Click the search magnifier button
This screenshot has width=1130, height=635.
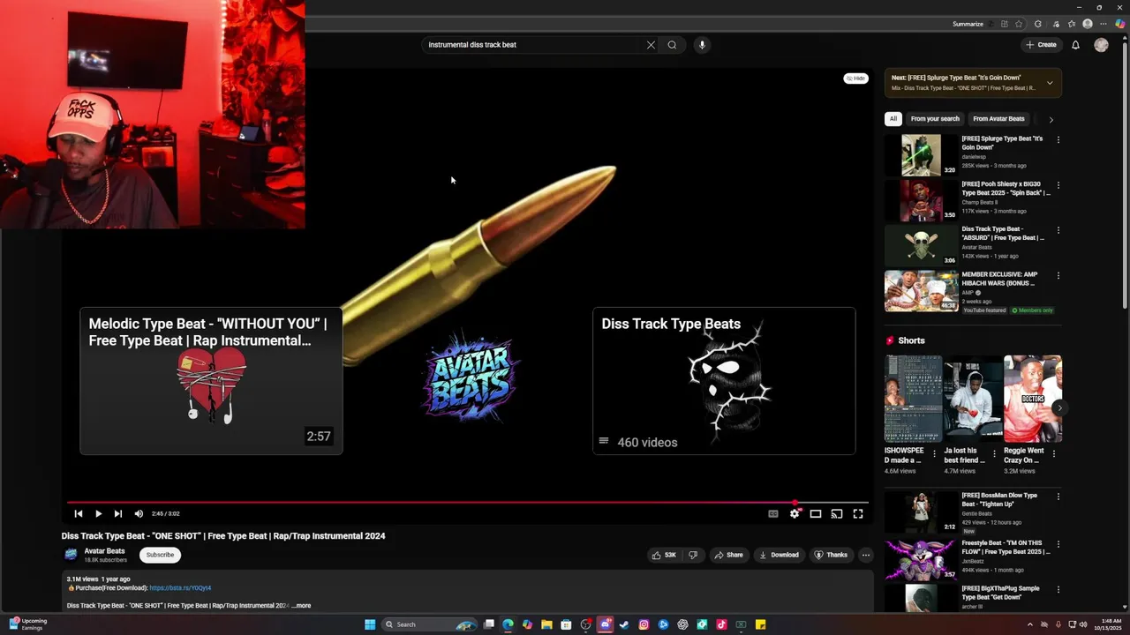point(672,45)
